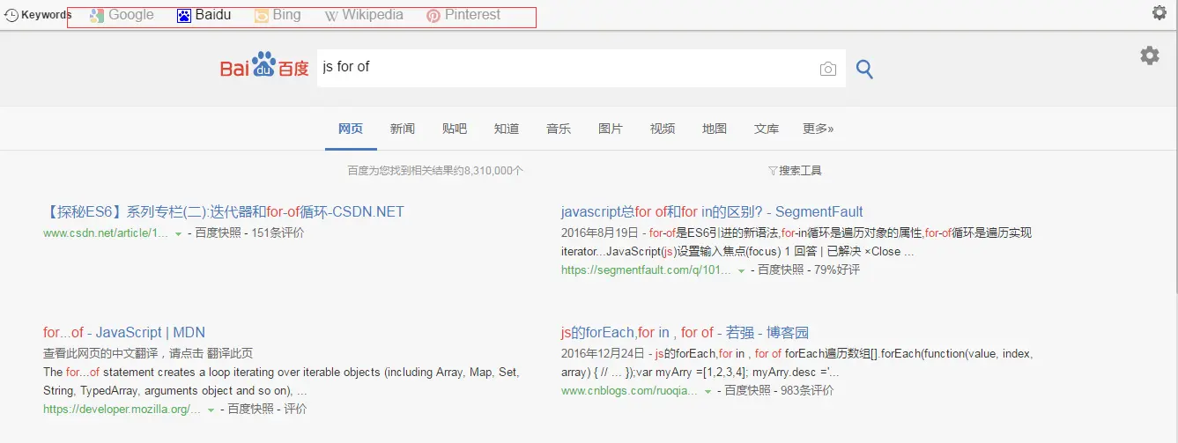Click the developer.mozilla.org green URL
The height and width of the screenshot is (443, 1178).
122,409
